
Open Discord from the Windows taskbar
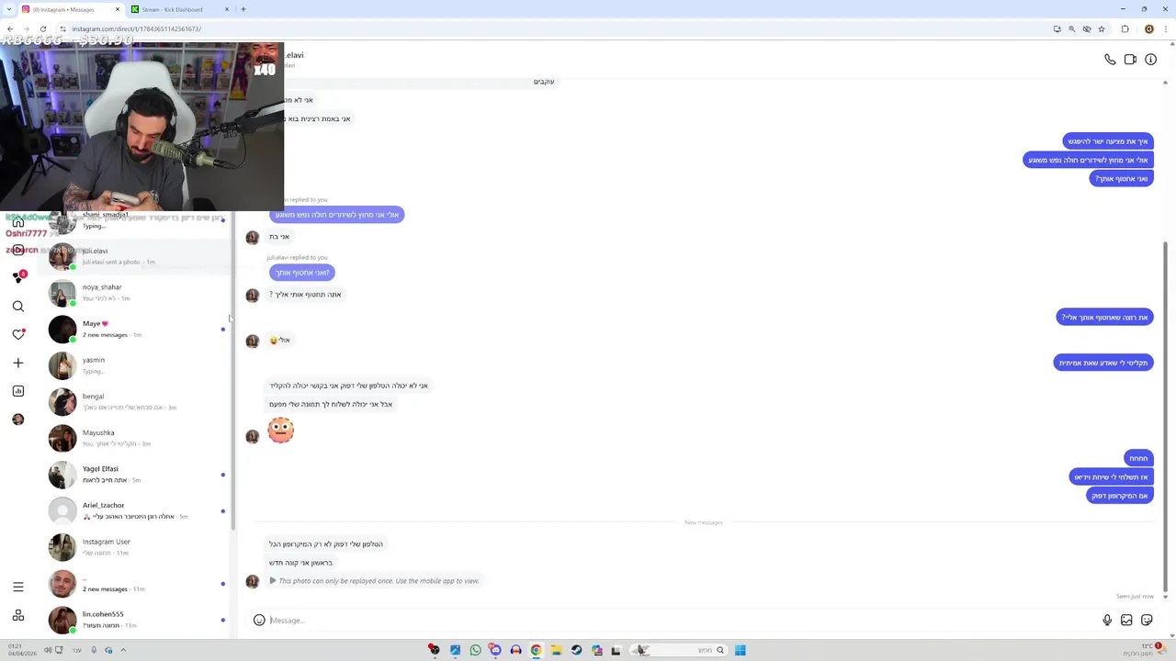(x=495, y=650)
